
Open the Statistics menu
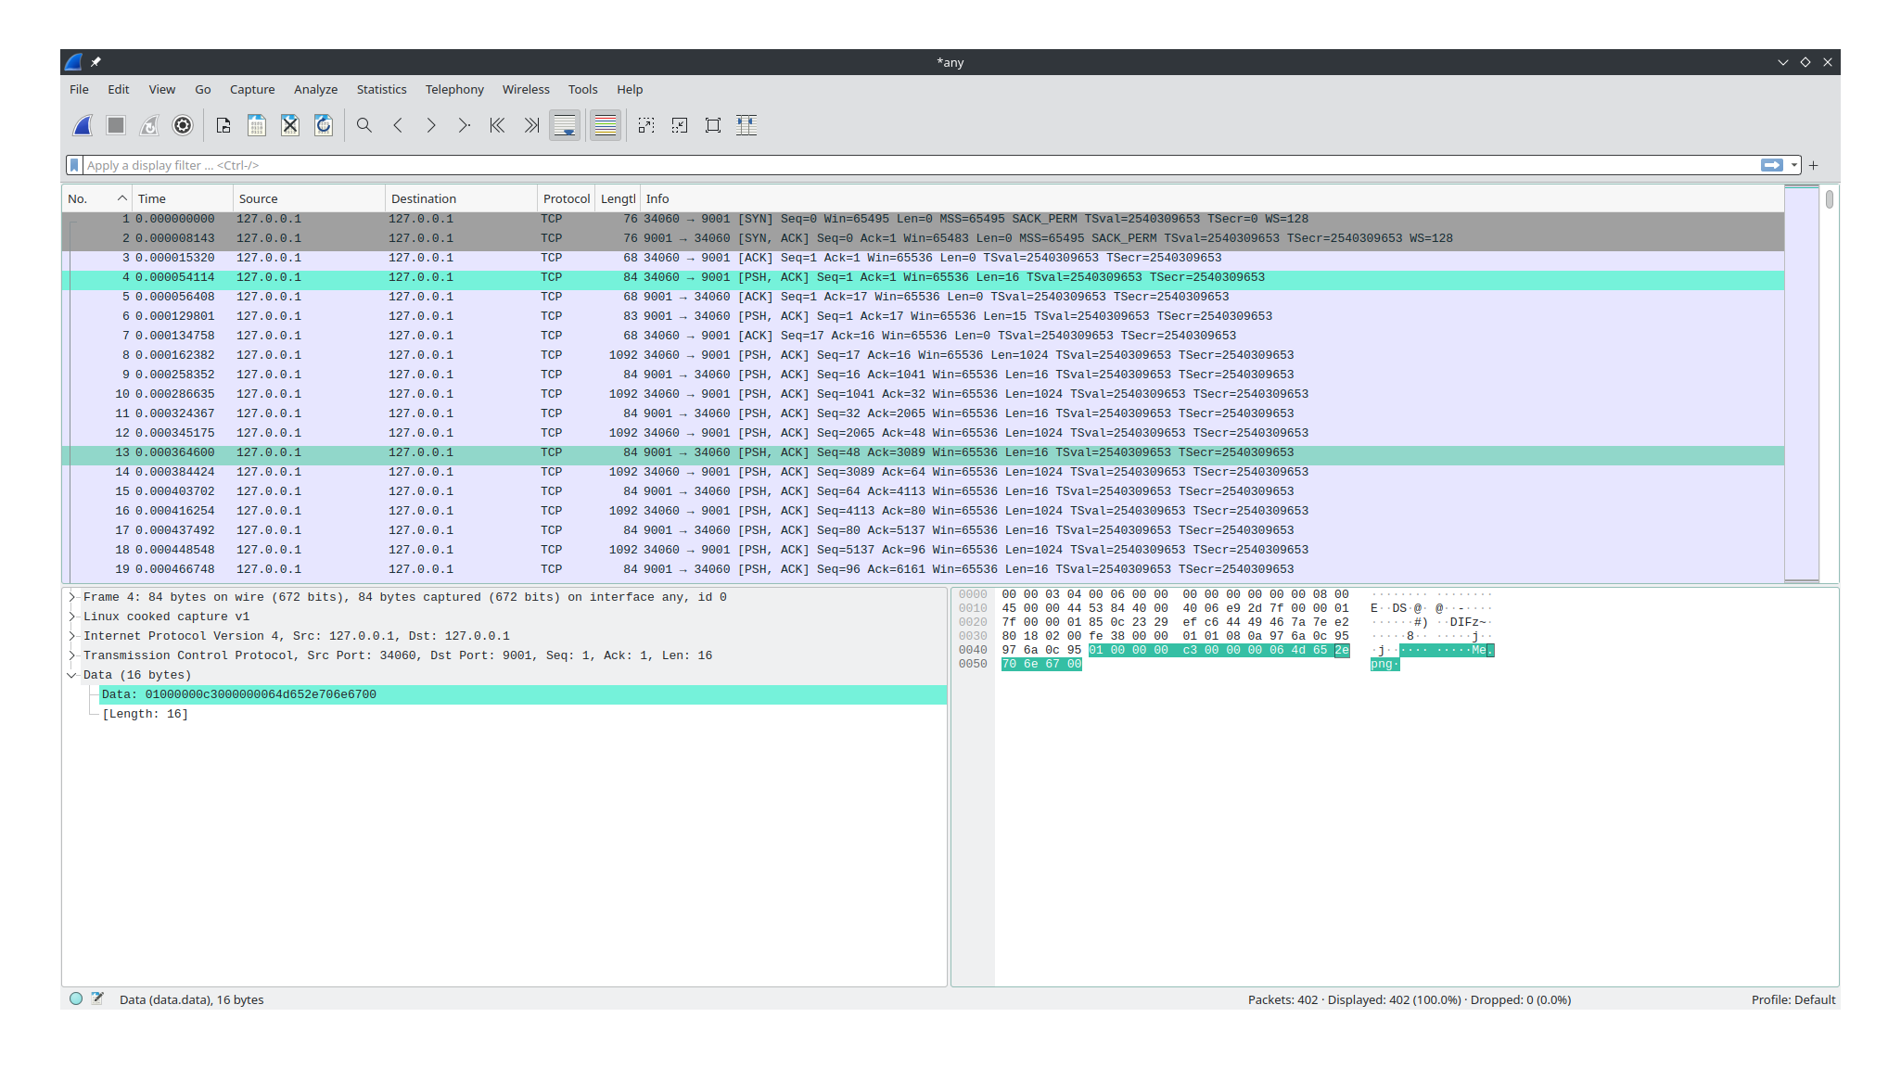(381, 89)
